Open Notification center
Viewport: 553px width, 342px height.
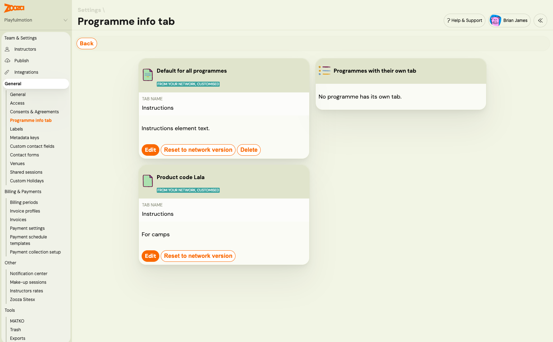pos(29,274)
